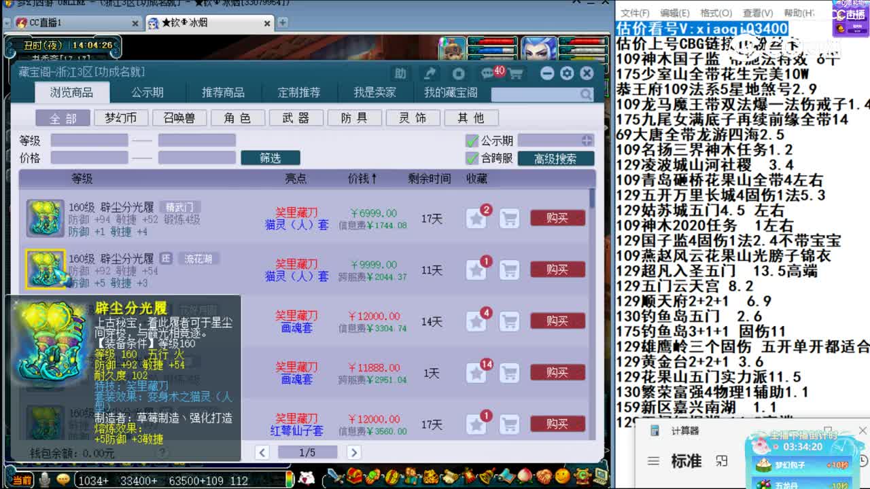Click the white pet face icon in bottom bar
870x489 pixels.
click(x=307, y=478)
